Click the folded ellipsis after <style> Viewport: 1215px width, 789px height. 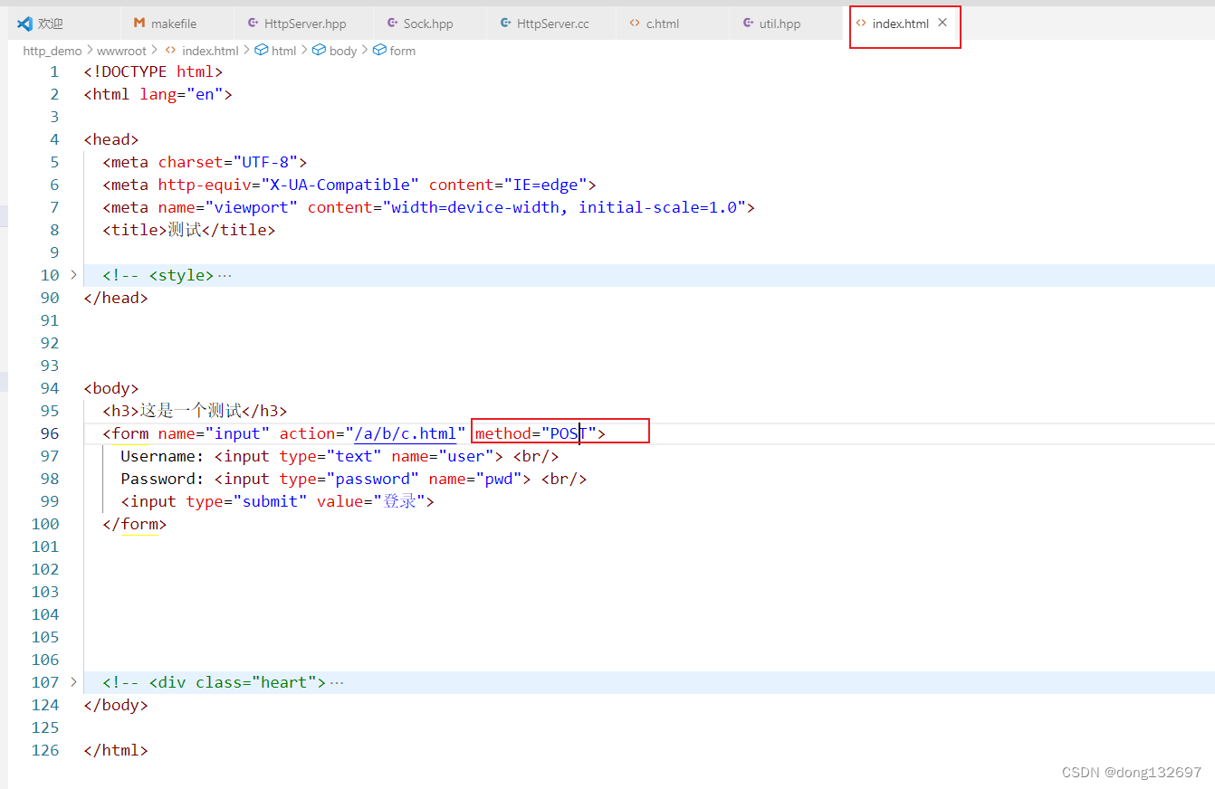[x=225, y=275]
